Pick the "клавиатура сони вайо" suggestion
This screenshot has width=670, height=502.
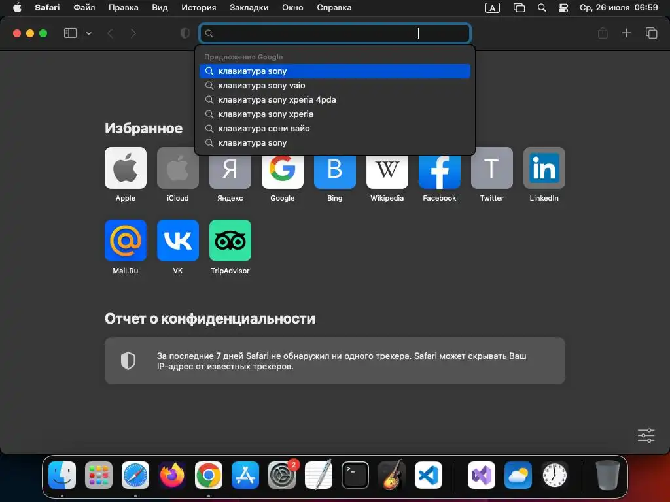click(x=335, y=129)
